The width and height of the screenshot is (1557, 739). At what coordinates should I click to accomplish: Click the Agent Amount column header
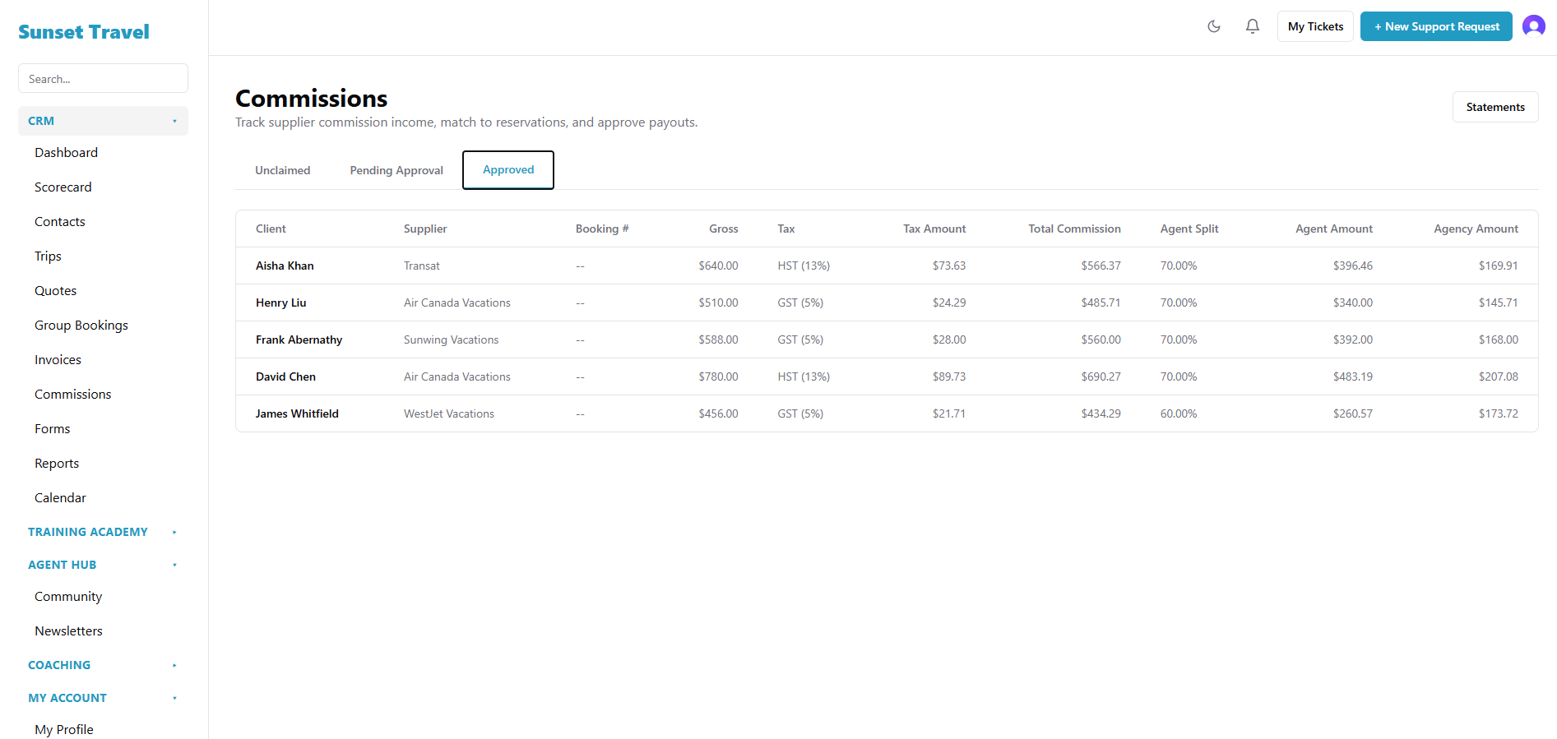click(x=1334, y=229)
